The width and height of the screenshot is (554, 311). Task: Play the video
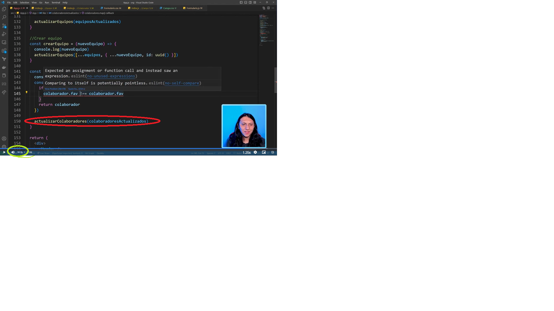click(4, 152)
